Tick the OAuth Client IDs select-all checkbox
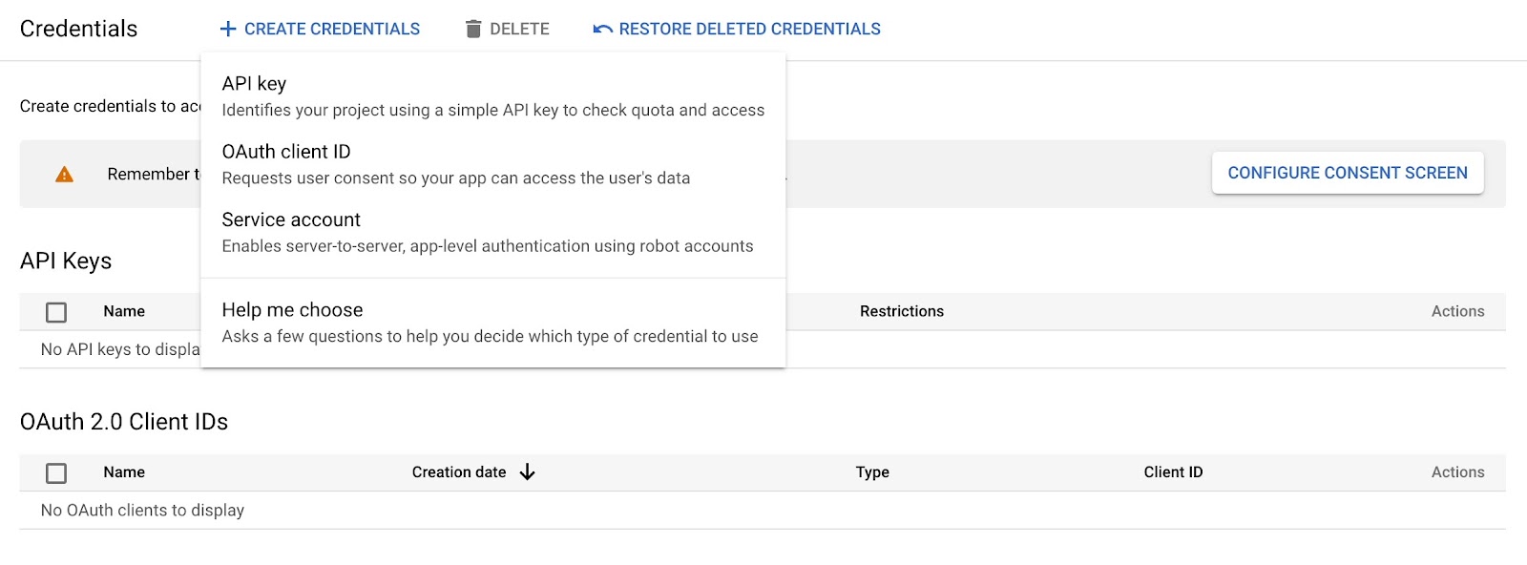 point(56,472)
